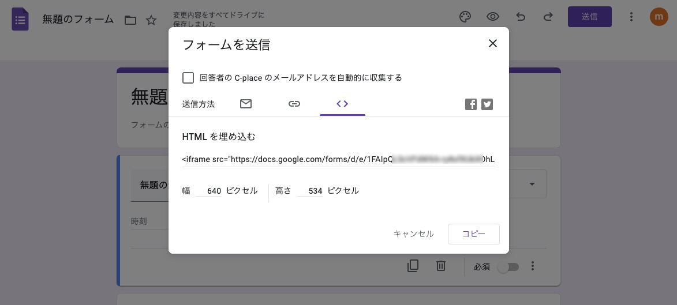Share form via Facebook icon
This screenshot has width=677, height=305.
coord(471,104)
